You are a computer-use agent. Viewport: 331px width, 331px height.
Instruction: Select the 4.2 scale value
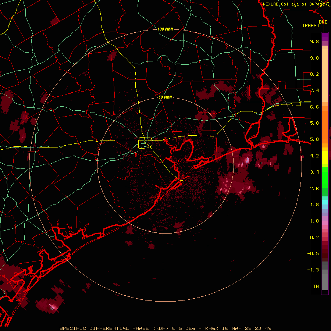point(314,156)
